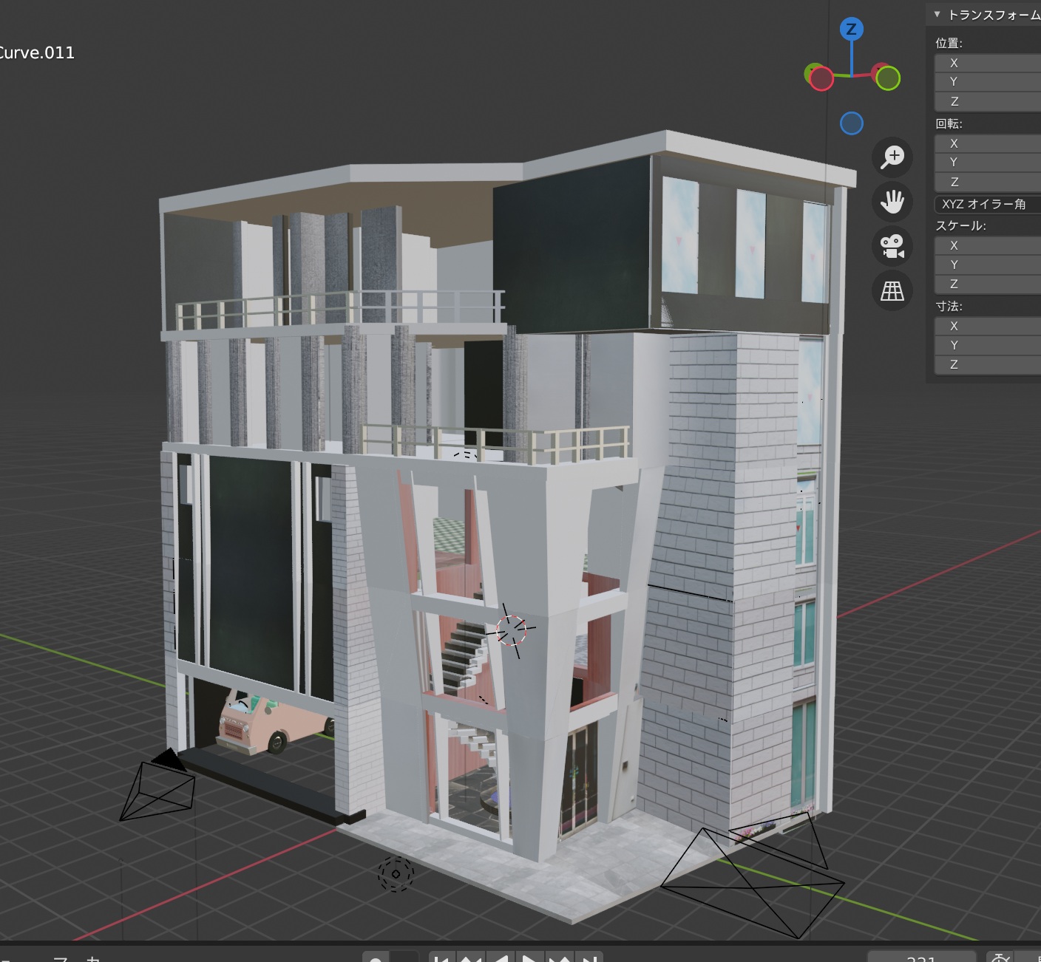Click the 位置 Z field
1041x962 pixels.
[988, 101]
